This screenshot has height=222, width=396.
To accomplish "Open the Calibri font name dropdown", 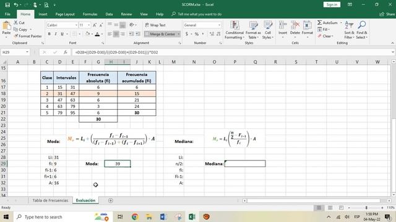I will coord(76,25).
